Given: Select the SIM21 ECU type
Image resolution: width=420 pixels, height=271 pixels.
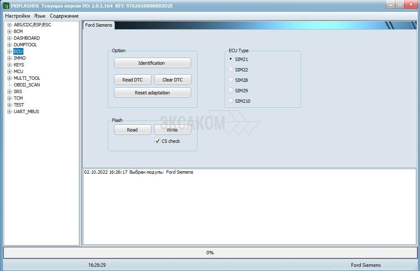Looking at the screenshot, I should coord(230,59).
